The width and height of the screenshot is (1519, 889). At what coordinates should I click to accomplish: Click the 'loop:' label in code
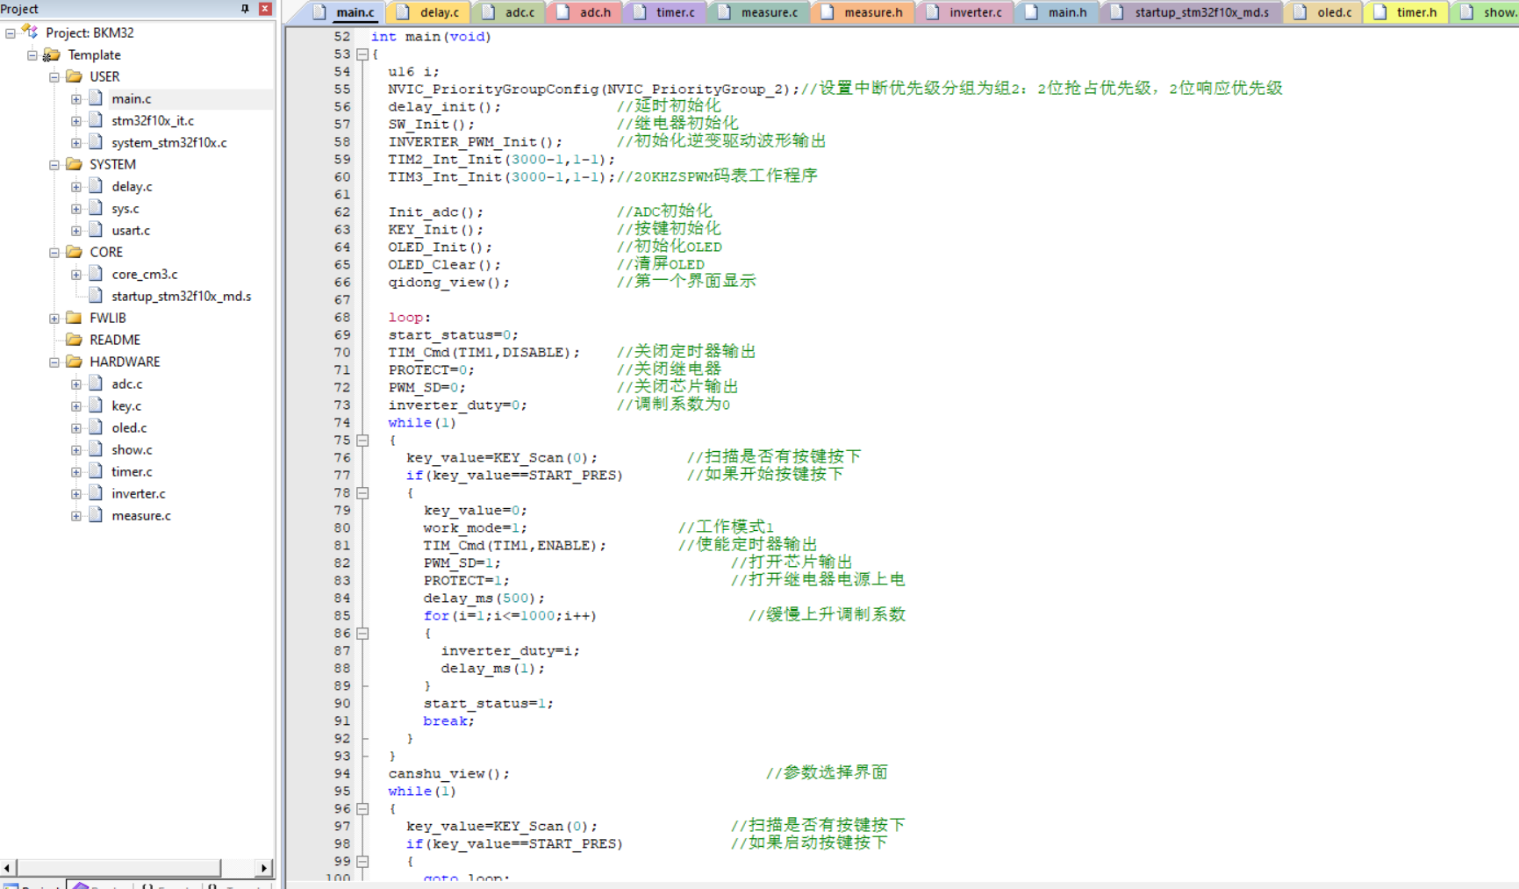[x=410, y=318]
